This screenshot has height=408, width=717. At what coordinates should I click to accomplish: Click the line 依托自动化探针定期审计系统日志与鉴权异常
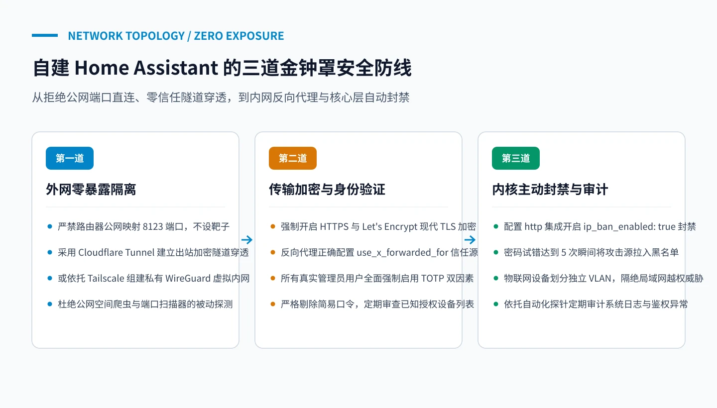[596, 305]
